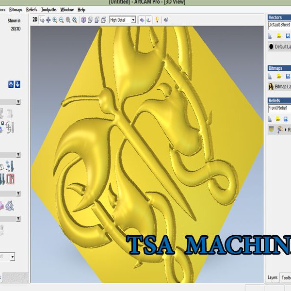Switch to the Layers tab
Image resolution: width=291 pixels, height=291 pixels.
point(273,278)
